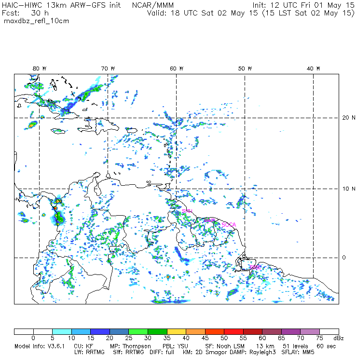Click the '51 levels' text
This screenshot has width=357, height=357.
[x=295, y=346]
